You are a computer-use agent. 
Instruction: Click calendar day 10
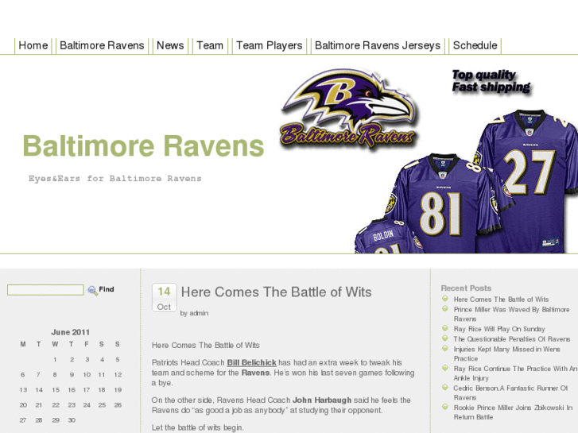87,375
